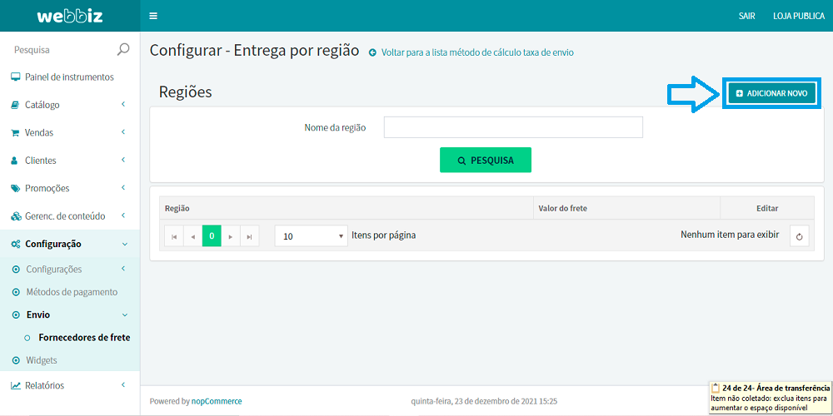Image resolution: width=833 pixels, height=416 pixels.
Task: Go to first page of grid
Action: [174, 236]
